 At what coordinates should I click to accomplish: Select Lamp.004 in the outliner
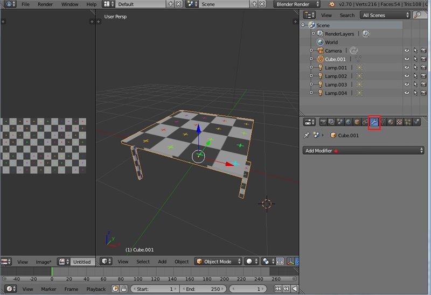click(336, 93)
